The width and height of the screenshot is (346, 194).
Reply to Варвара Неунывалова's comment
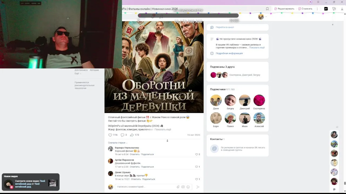click(135, 154)
